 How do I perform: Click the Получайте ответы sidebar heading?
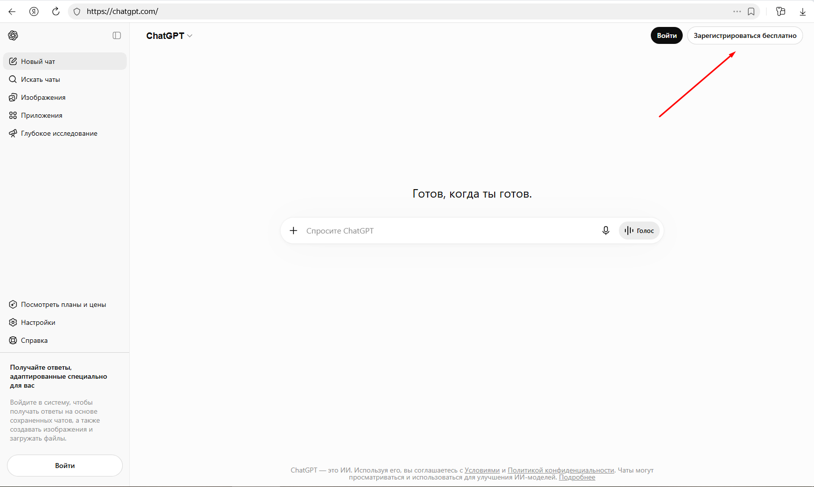click(58, 376)
